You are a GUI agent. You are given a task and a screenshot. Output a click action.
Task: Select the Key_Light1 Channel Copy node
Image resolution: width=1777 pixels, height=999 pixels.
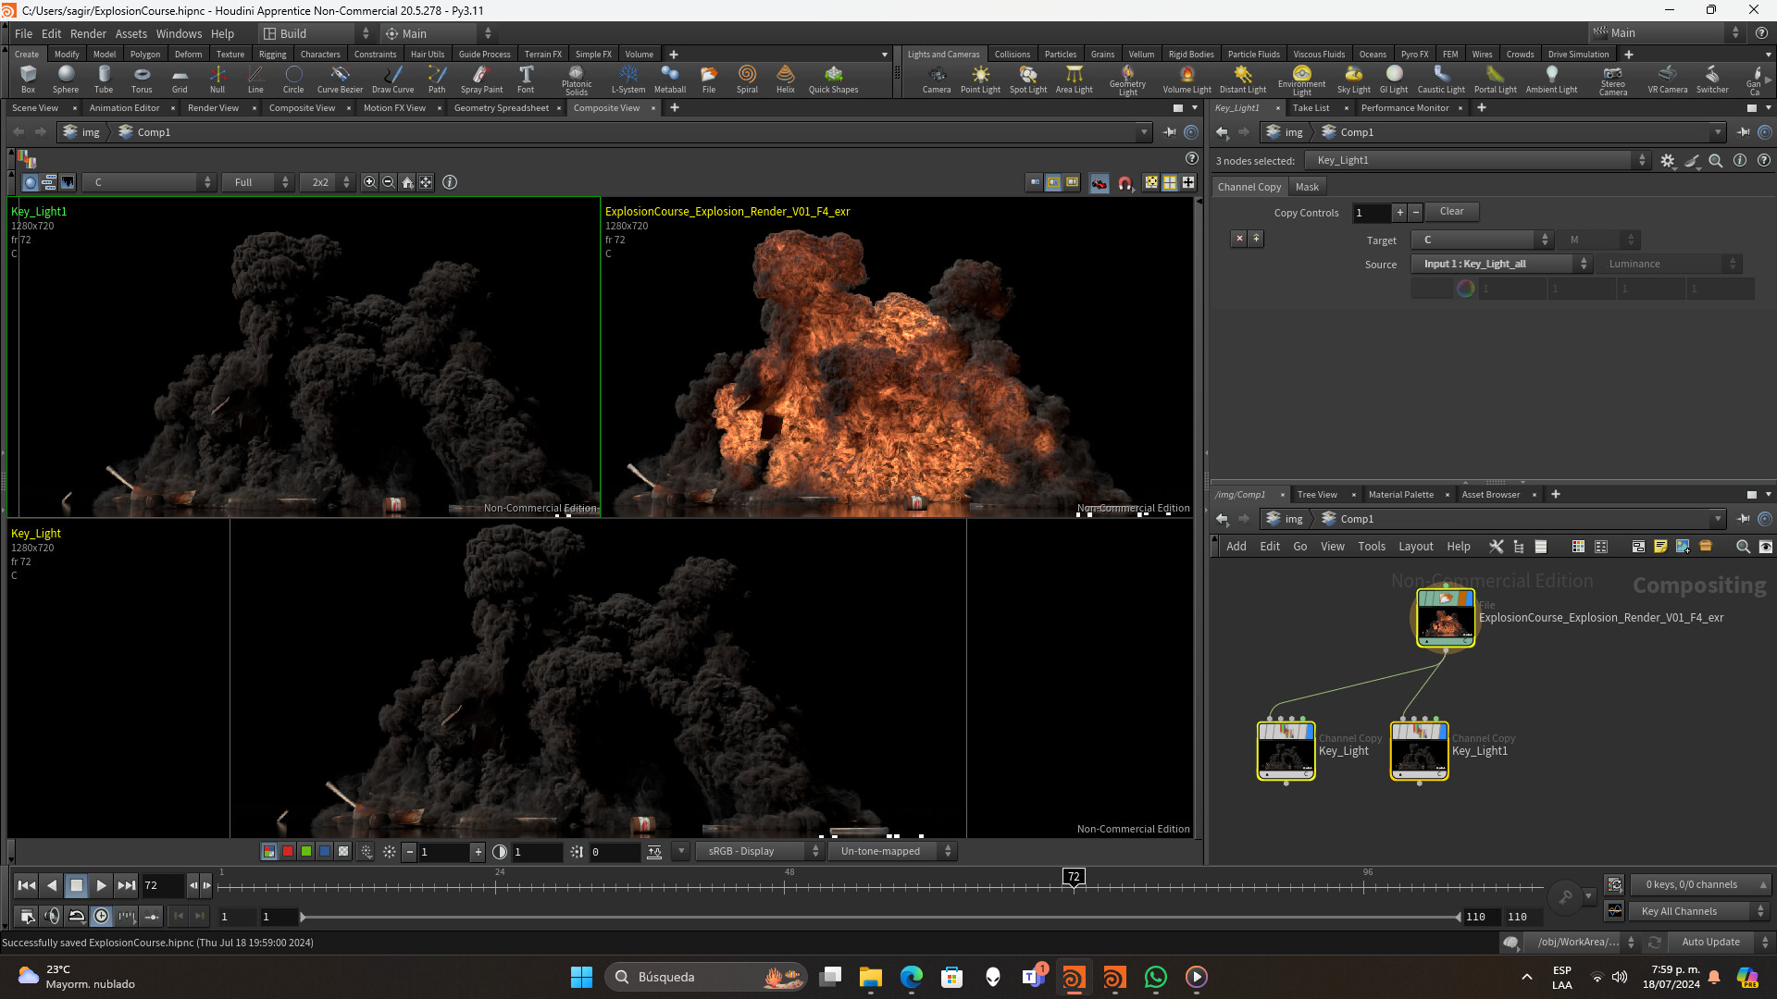click(x=1419, y=751)
